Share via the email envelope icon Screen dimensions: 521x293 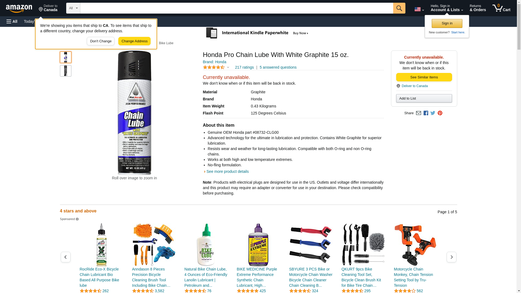(418, 113)
